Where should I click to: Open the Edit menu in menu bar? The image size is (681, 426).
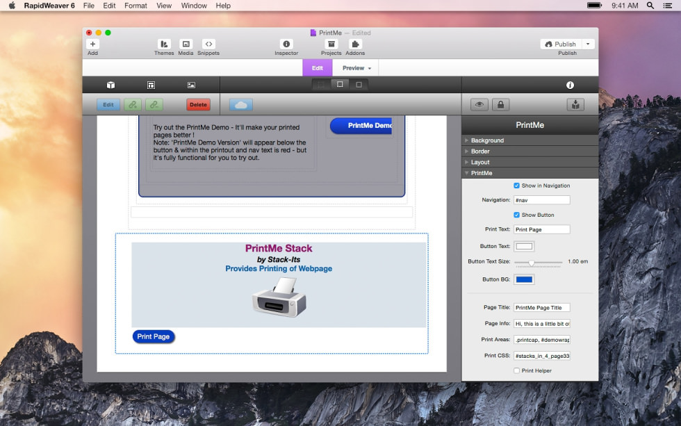tap(109, 6)
